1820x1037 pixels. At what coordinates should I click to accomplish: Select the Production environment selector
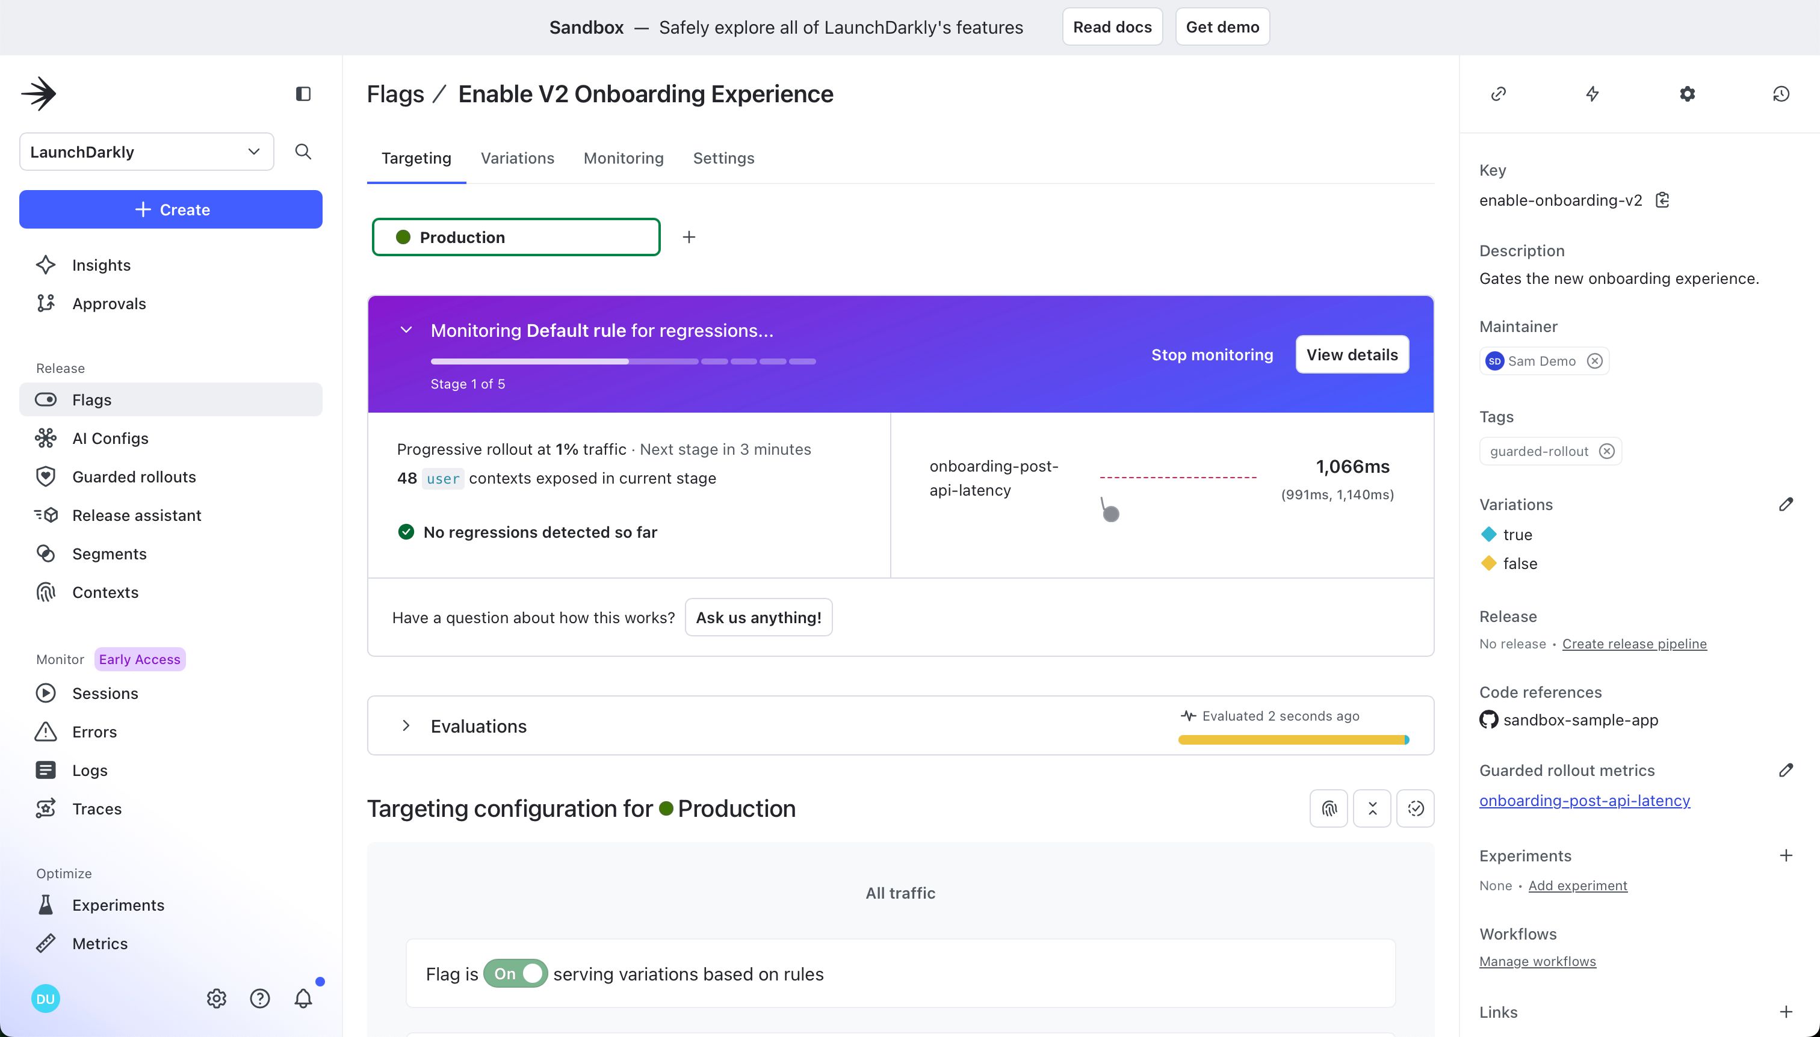coord(516,237)
